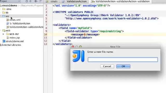
Task: Click the closing field-validator tag
Action: (78, 38)
